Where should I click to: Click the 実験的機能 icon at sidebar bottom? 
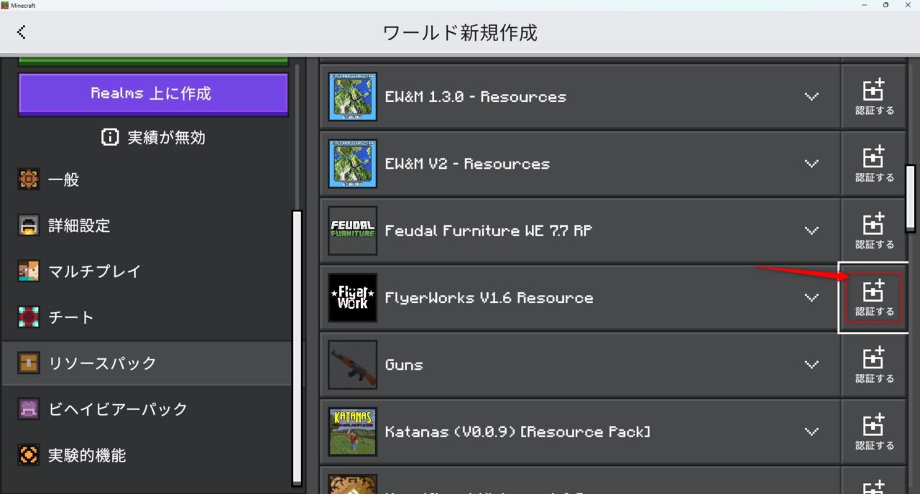[x=28, y=455]
